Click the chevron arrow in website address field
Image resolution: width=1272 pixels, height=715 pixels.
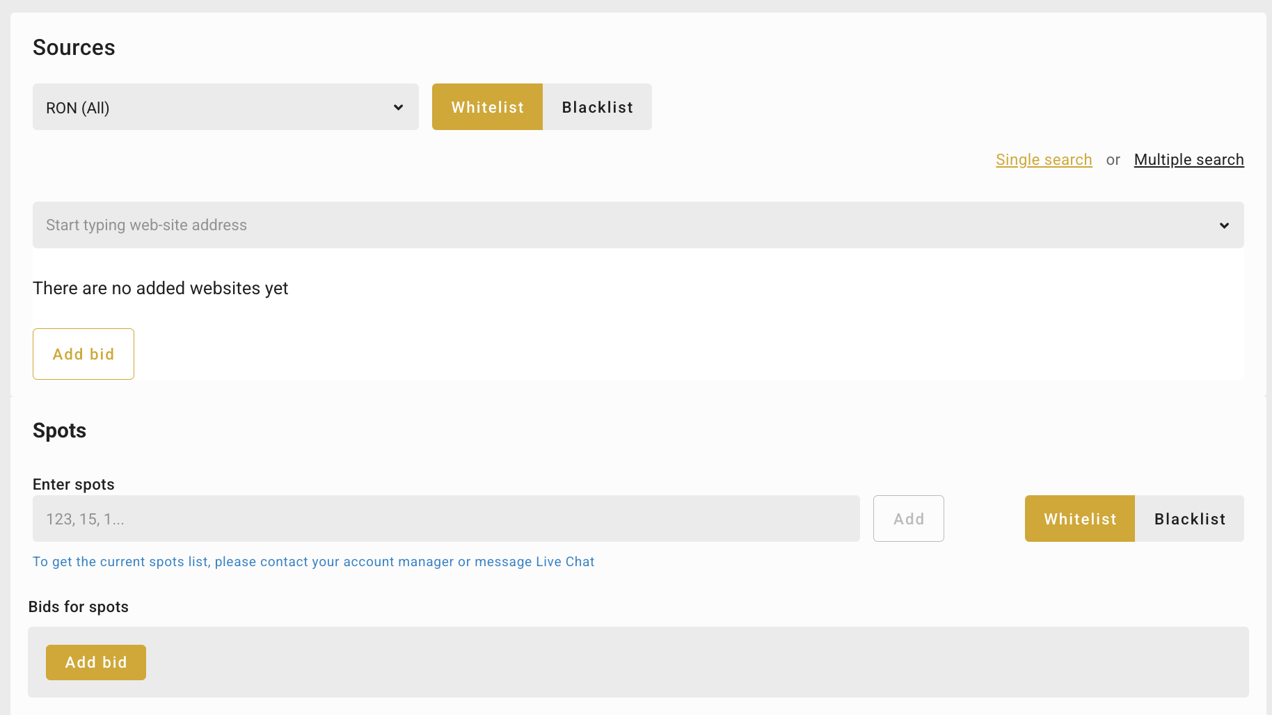point(1224,225)
